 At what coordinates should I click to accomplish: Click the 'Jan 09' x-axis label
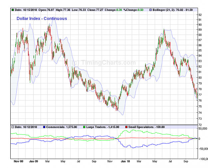(x=33, y=161)
